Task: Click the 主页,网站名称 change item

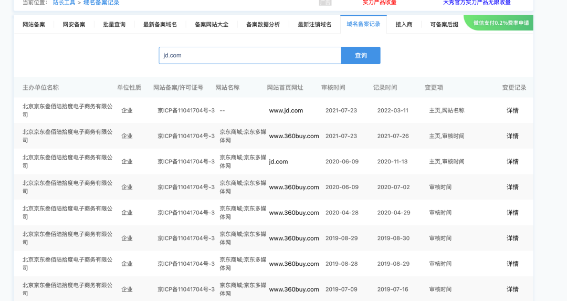Action: [x=447, y=111]
